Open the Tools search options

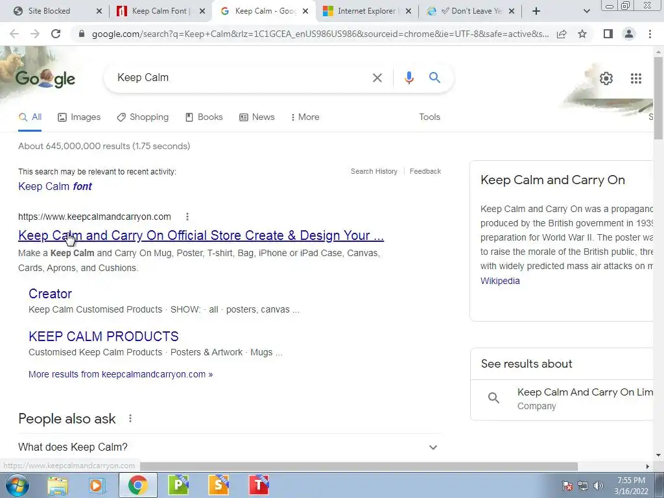pyautogui.click(x=429, y=117)
